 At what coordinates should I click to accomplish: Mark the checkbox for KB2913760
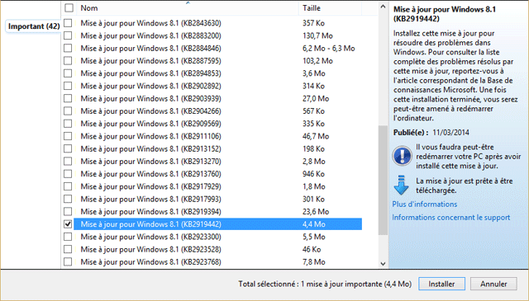click(x=68, y=174)
